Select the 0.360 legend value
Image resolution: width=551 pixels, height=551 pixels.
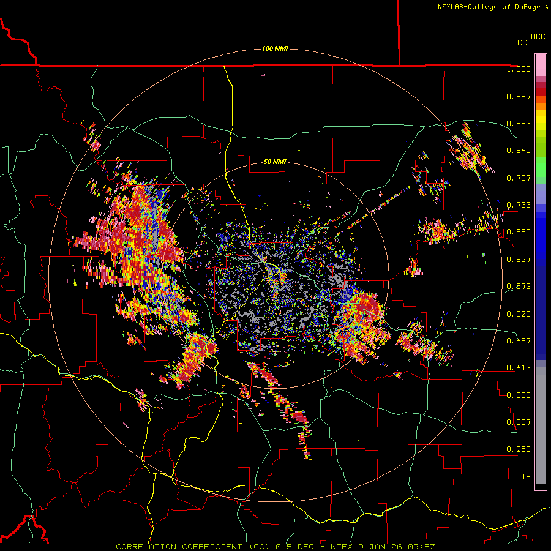pyautogui.click(x=519, y=395)
